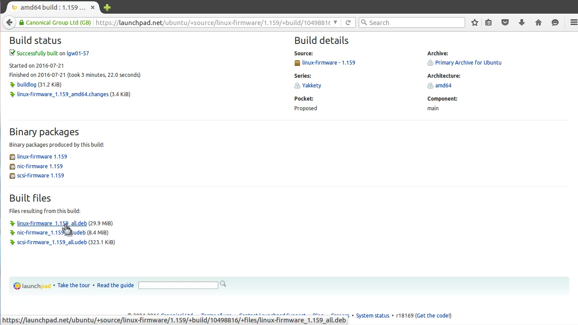Click the download arrow beside the amd64.changes file
This screenshot has height=325, width=578.
pos(12,94)
